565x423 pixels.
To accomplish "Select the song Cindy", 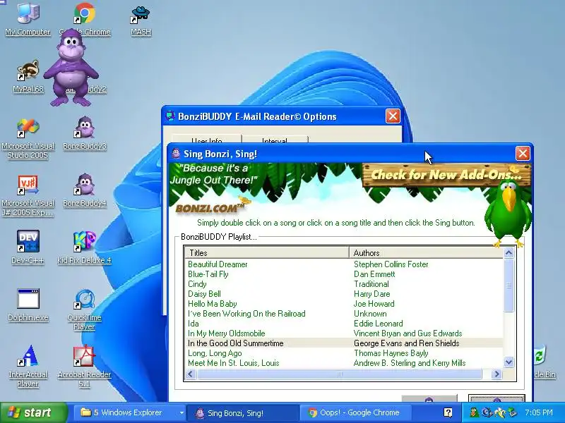I will [197, 284].
